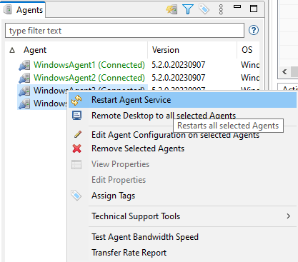The width and height of the screenshot is (298, 262).
Task: Click into the type filter text field
Action: pyautogui.click(x=124, y=31)
